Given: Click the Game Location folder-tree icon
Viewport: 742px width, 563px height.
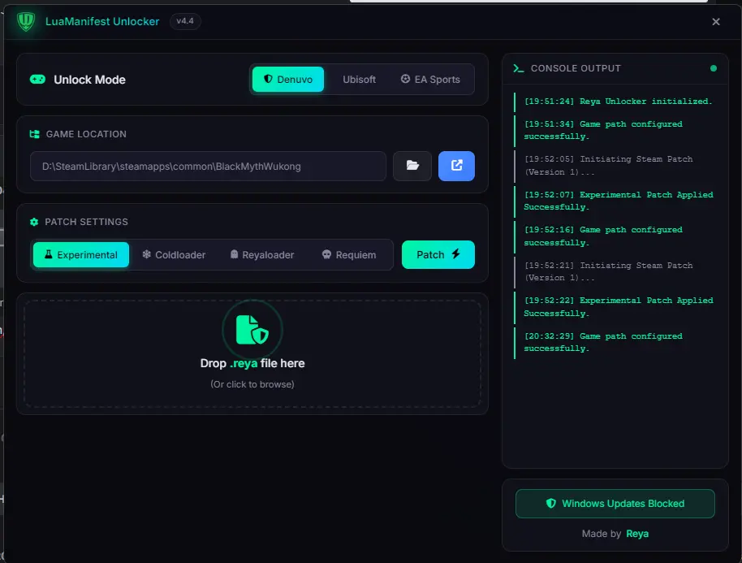Looking at the screenshot, I should click(x=34, y=134).
